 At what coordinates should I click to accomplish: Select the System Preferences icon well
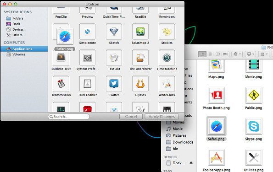(x=87, y=58)
